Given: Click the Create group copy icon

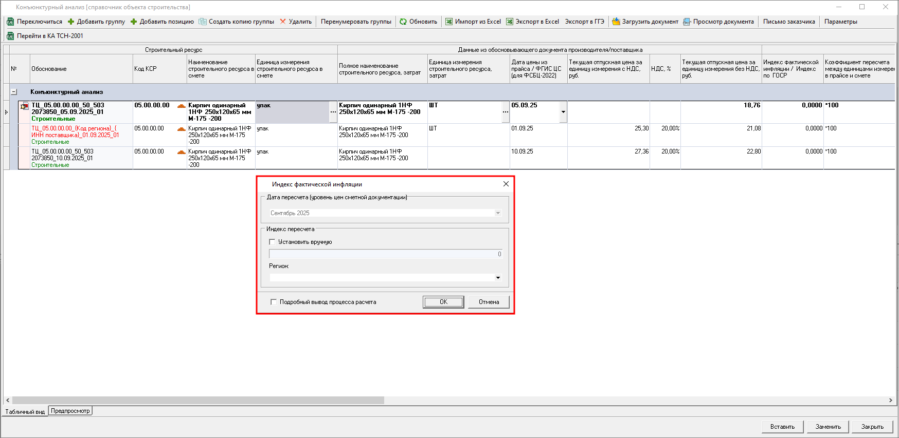Looking at the screenshot, I should click(203, 22).
